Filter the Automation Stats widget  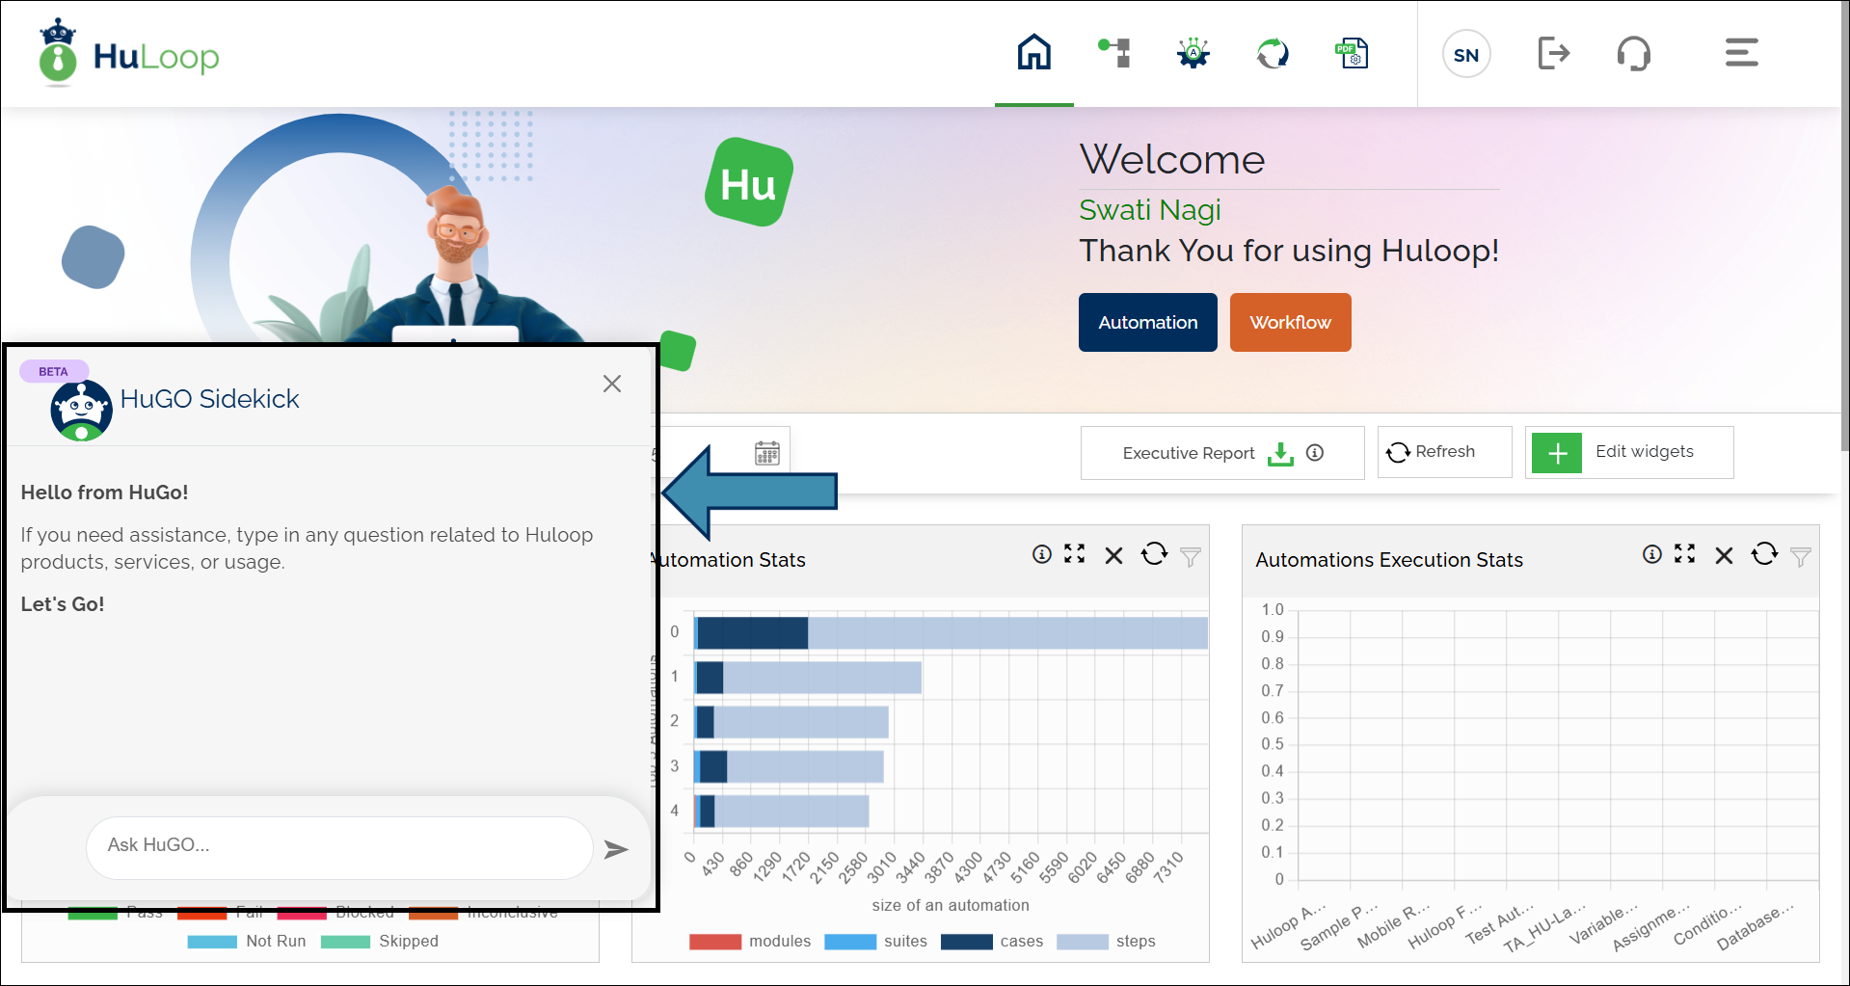coord(1191,557)
